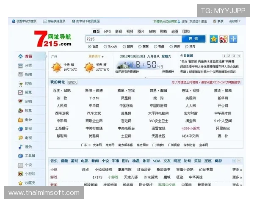Open the 360安全卫士 link
Image resolution: width=254 pixels, height=203 pixels.
(158, 121)
